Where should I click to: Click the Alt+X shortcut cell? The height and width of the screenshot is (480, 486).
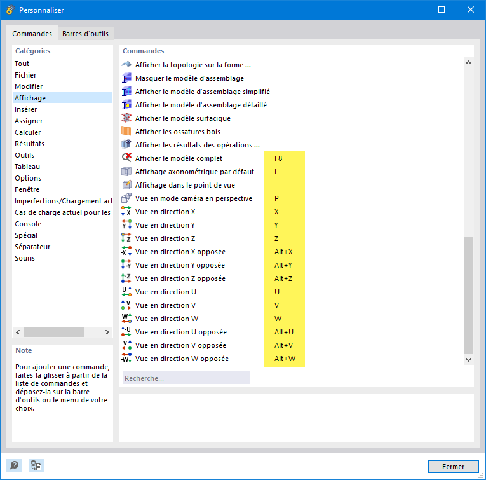[283, 252]
